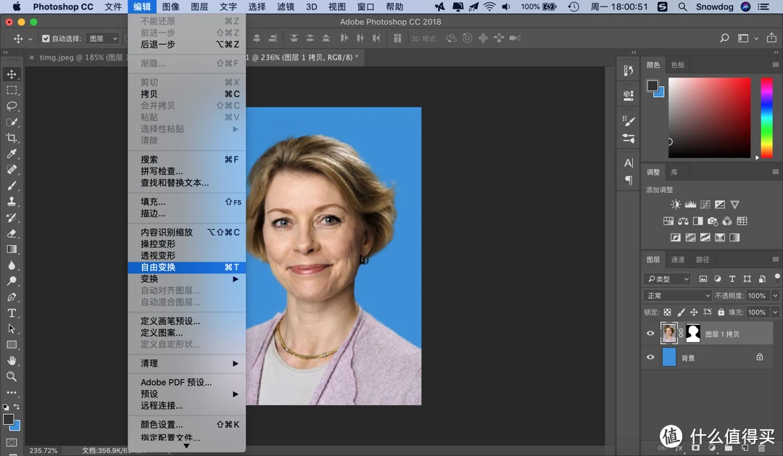This screenshot has height=456, width=783.
Task: Toggle lock transparent pixels
Action: [667, 312]
